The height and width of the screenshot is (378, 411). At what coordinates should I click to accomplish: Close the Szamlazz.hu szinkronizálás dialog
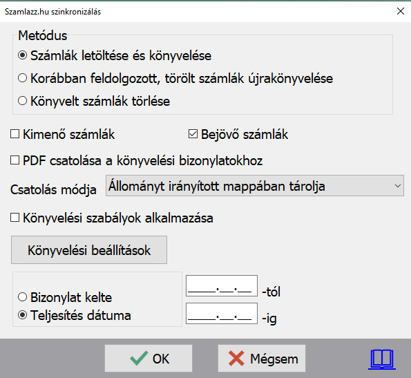pos(401,11)
